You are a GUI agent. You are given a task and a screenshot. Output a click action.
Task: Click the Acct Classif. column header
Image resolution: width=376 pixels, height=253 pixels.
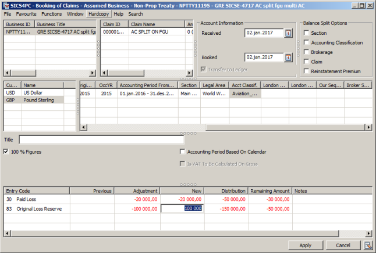245,85
